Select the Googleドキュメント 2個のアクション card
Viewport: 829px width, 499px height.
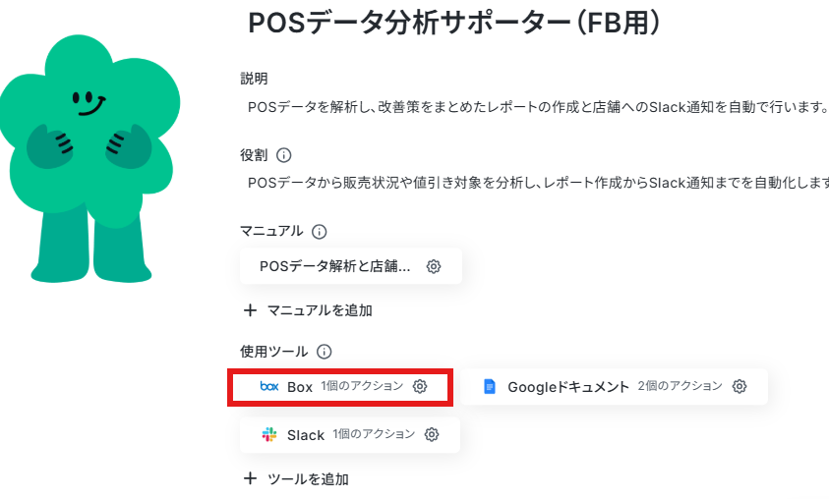click(615, 386)
